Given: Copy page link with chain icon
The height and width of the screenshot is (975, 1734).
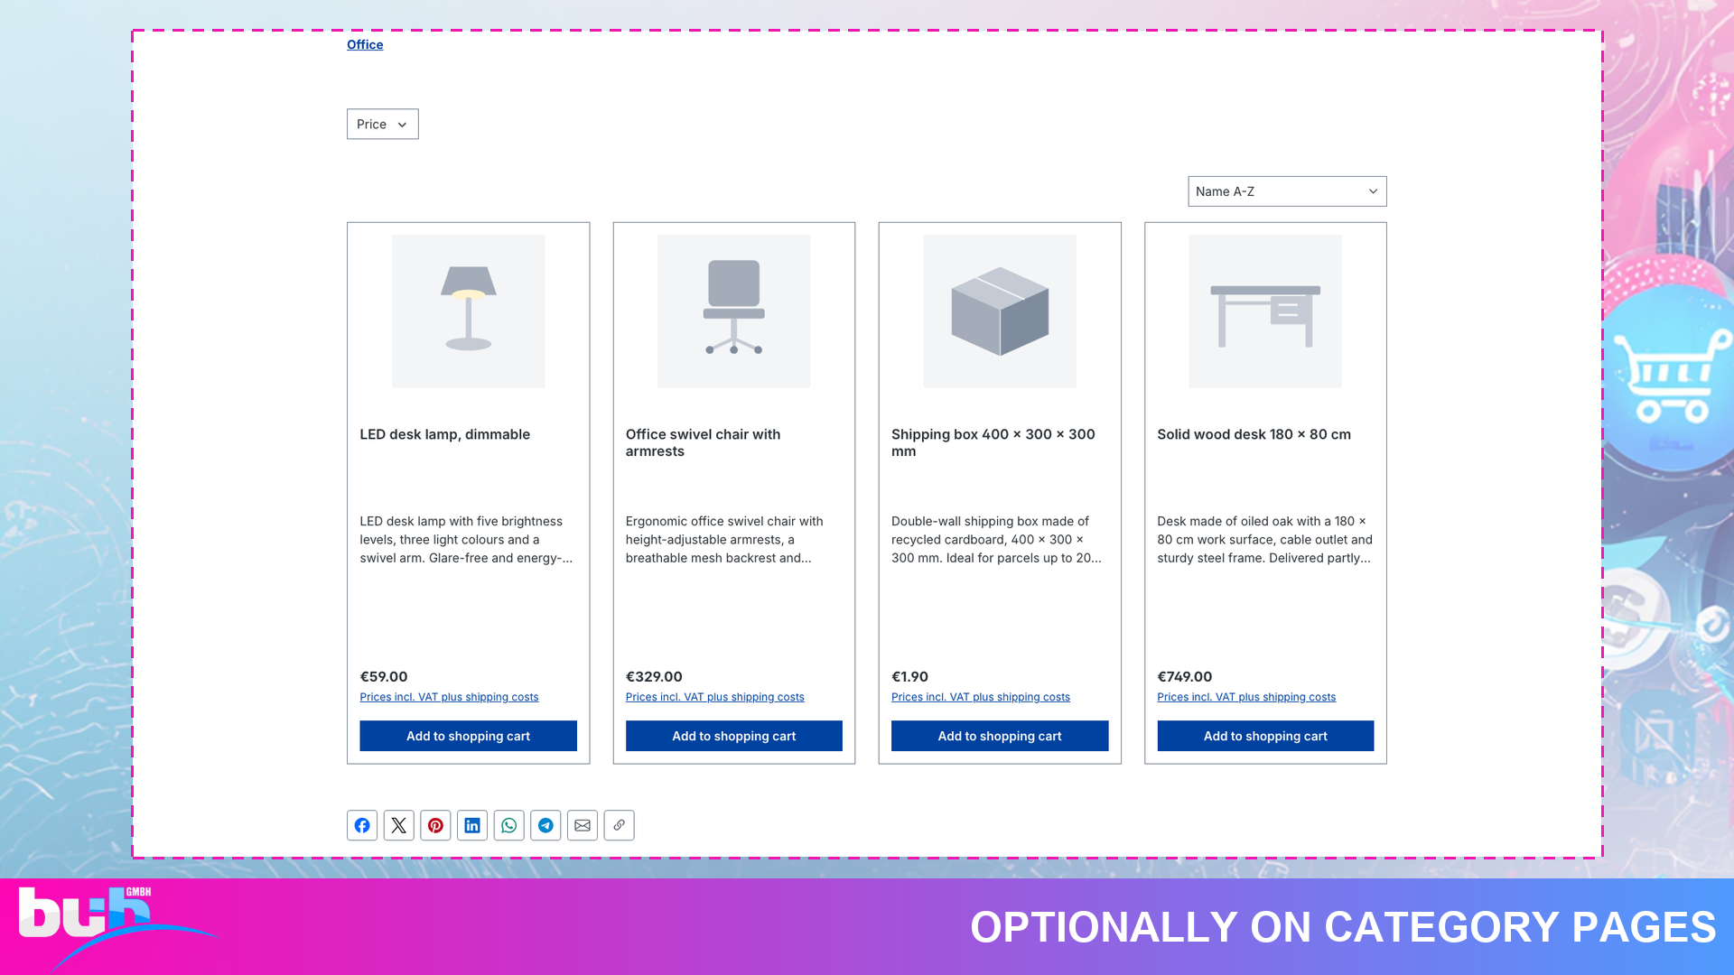Looking at the screenshot, I should click(x=620, y=825).
